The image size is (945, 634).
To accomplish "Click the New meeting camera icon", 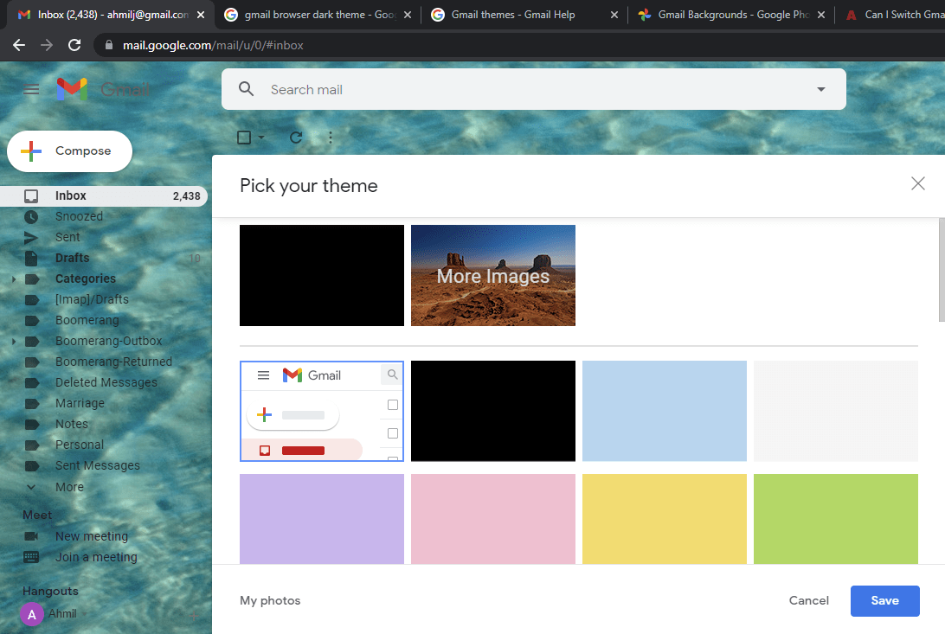I will [x=31, y=536].
